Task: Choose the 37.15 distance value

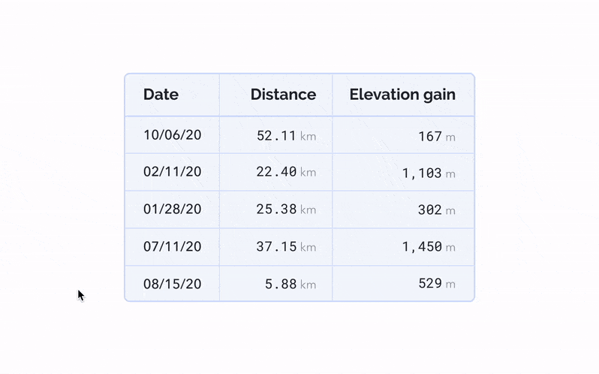Action: [276, 247]
